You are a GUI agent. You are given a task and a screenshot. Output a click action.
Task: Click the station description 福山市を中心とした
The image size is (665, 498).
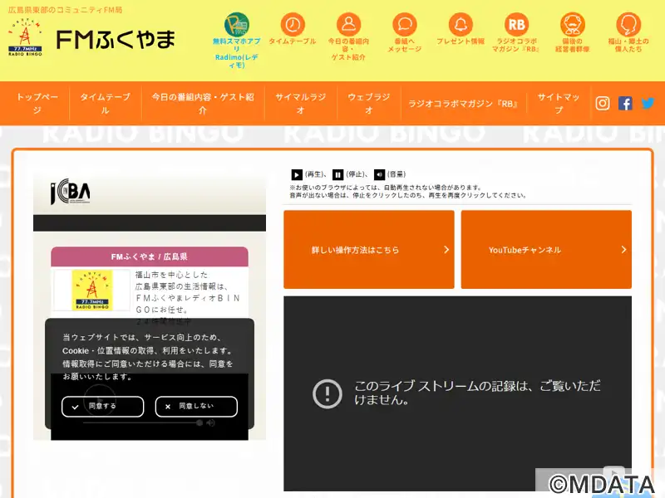(188, 292)
